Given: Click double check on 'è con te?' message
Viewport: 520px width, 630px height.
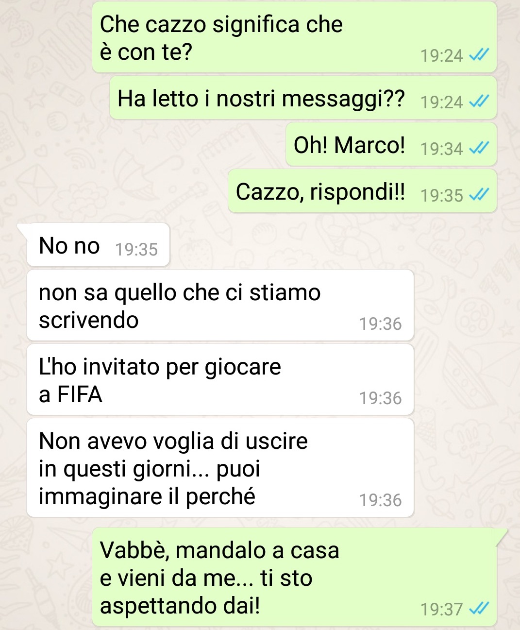Looking at the screenshot, I should coord(479,54).
